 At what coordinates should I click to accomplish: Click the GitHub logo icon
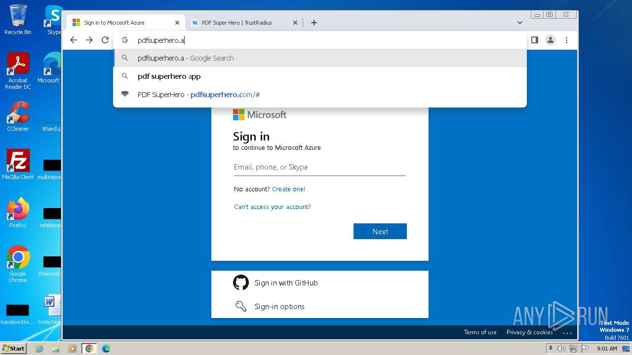(x=241, y=283)
